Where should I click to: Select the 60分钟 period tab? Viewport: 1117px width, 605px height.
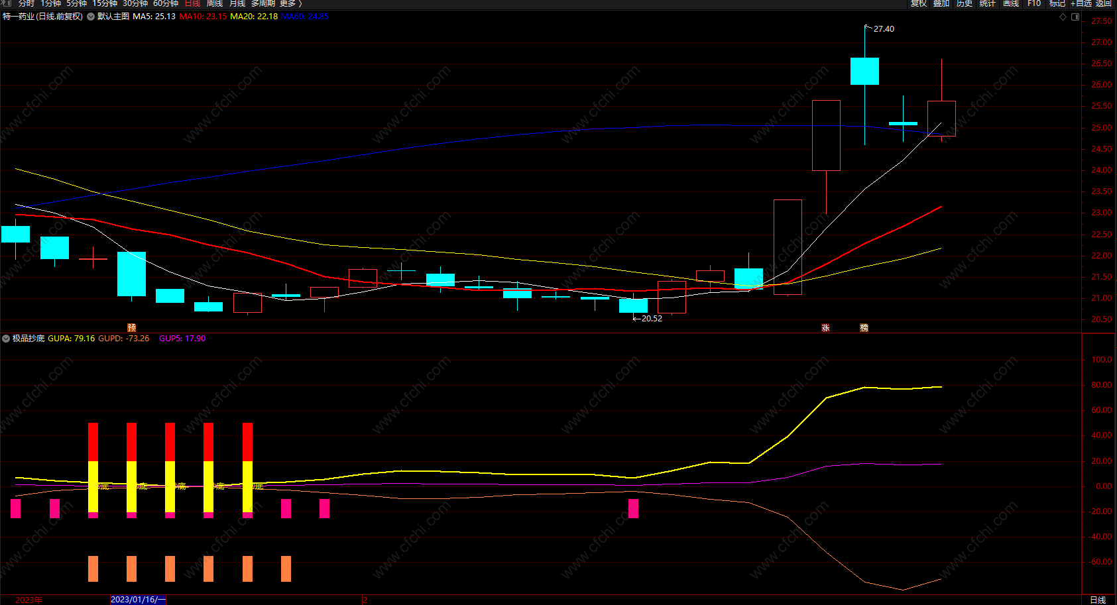(x=166, y=3)
